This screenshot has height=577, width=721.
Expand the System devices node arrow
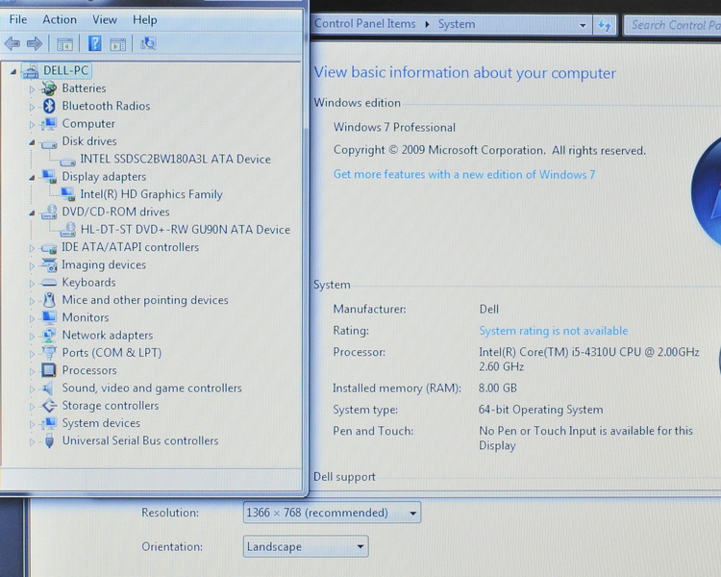[32, 424]
